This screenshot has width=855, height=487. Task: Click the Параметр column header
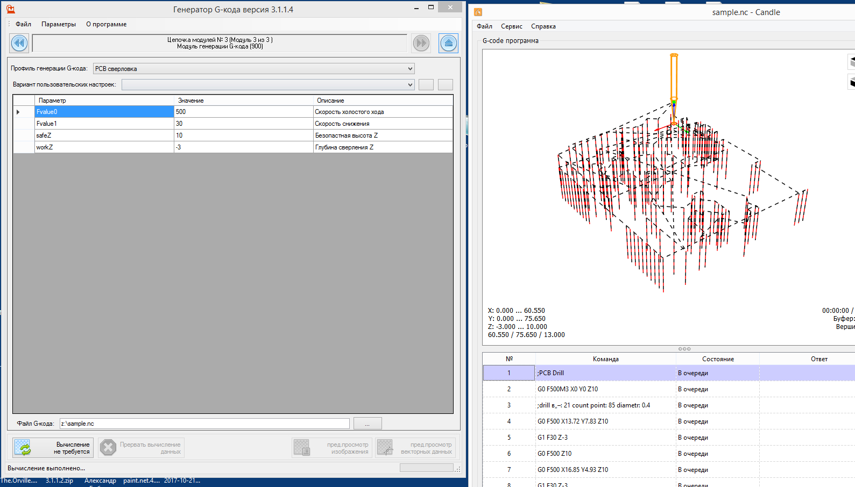(x=104, y=101)
